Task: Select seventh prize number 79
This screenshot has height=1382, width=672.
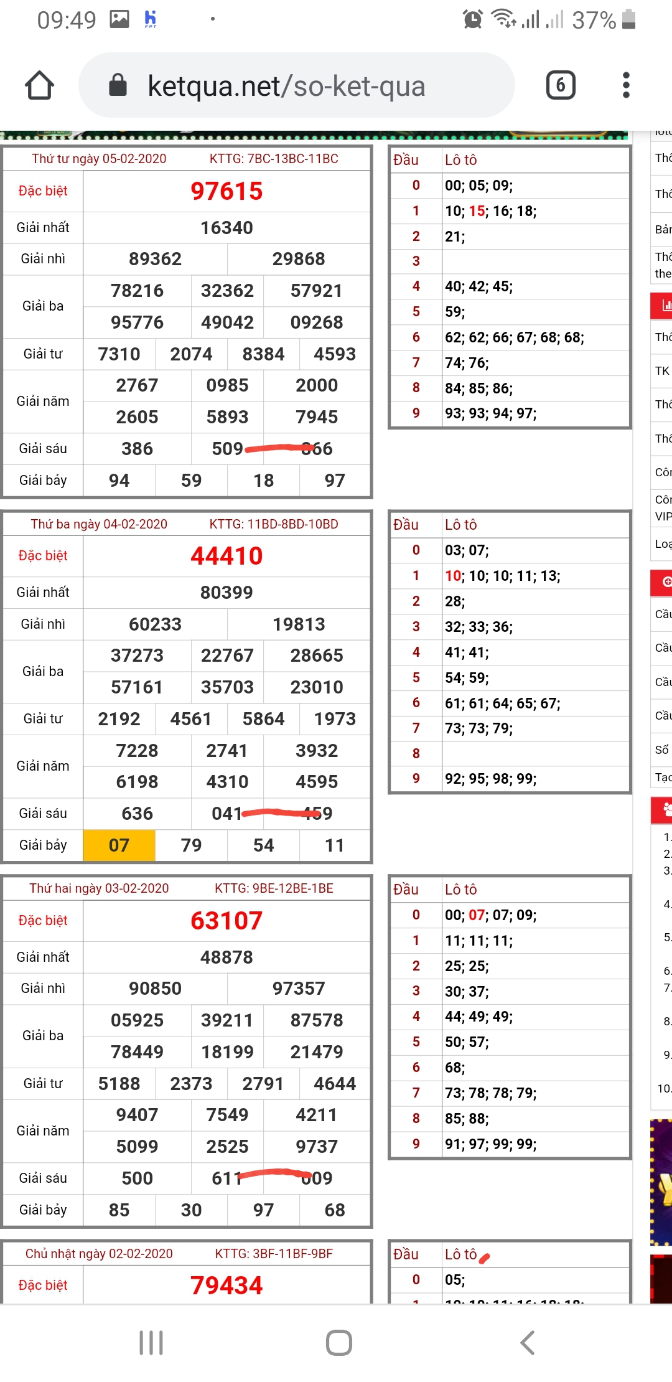Action: (191, 845)
